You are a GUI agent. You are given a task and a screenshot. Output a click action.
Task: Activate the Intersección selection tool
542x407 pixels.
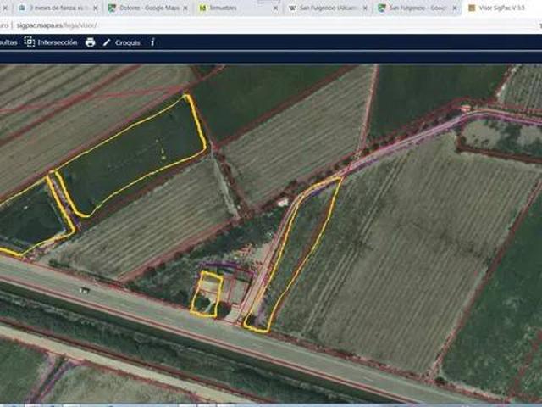coord(51,42)
